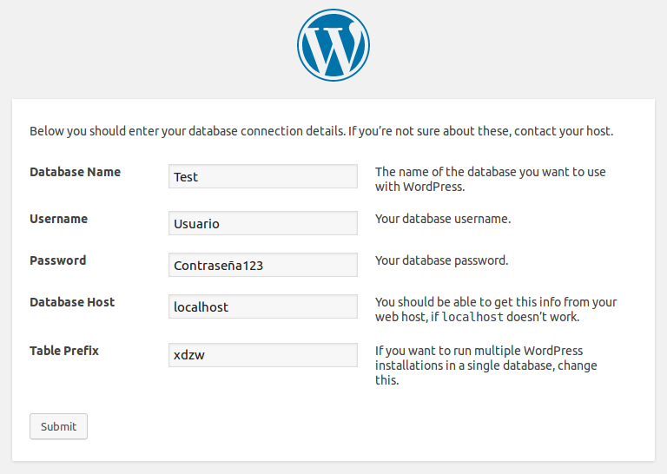This screenshot has height=474, width=667.
Task: Click the Database Name label
Action: (76, 172)
